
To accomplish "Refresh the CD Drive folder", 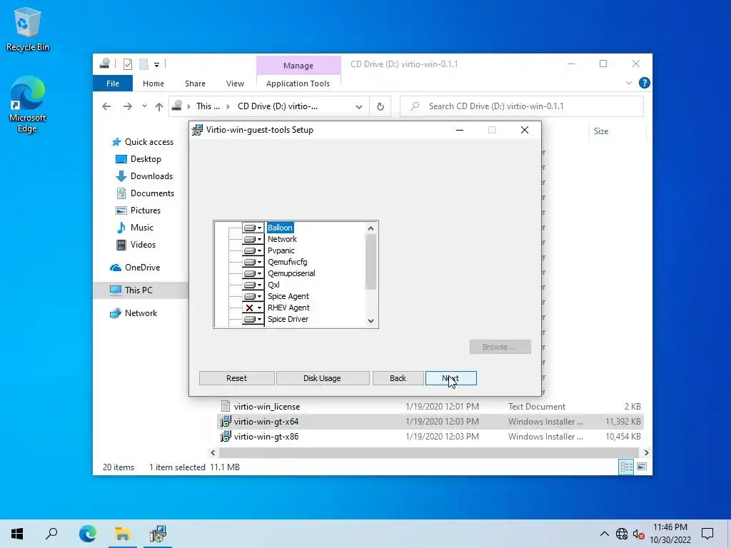I will tap(380, 107).
